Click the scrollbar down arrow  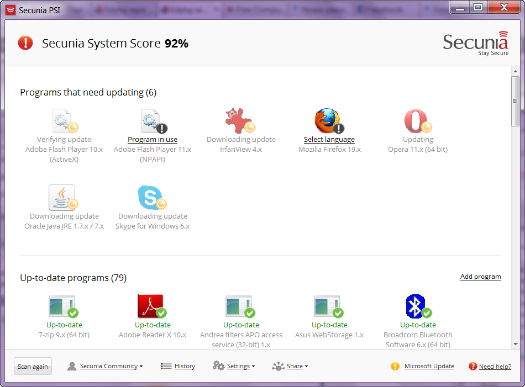tap(516, 344)
